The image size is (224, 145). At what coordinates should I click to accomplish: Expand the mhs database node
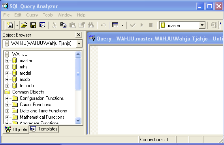tap(7, 67)
